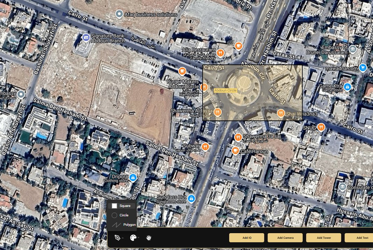Select the embassy pin near Bashir Al-Shurayfi St.
The height and width of the screenshot is (250, 373).
click(21, 94)
